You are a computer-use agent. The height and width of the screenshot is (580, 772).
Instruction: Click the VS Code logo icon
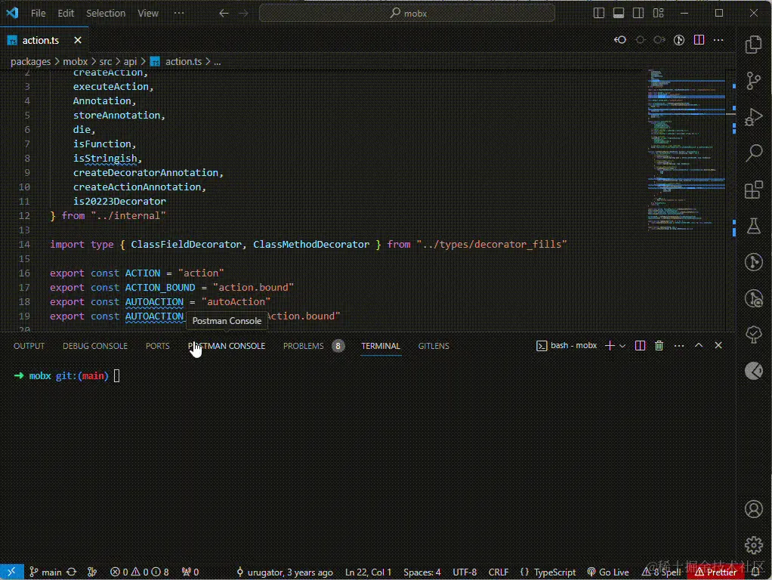pyautogui.click(x=12, y=13)
